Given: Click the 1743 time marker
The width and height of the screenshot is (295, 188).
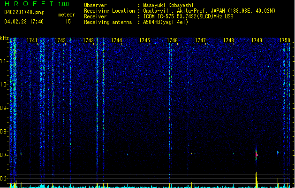Looking at the screenshot, I should (88, 40).
